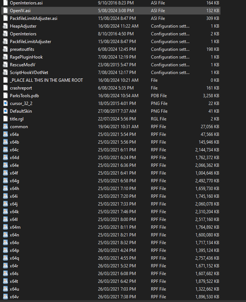Click the x64t RPF archive icon

pyautogui.click(x=6, y=281)
